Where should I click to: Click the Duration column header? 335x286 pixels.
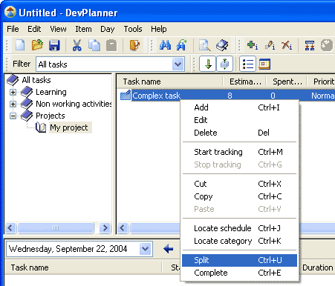317,267
